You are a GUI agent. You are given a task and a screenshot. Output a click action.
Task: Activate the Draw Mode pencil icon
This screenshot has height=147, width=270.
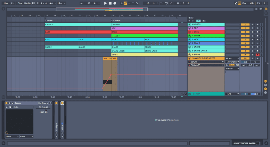[236, 3]
